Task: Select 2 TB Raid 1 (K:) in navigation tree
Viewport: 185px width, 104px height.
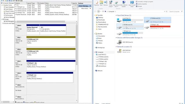Action: click(x=102, y=62)
